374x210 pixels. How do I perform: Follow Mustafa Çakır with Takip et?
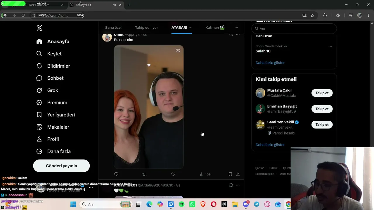(322, 93)
